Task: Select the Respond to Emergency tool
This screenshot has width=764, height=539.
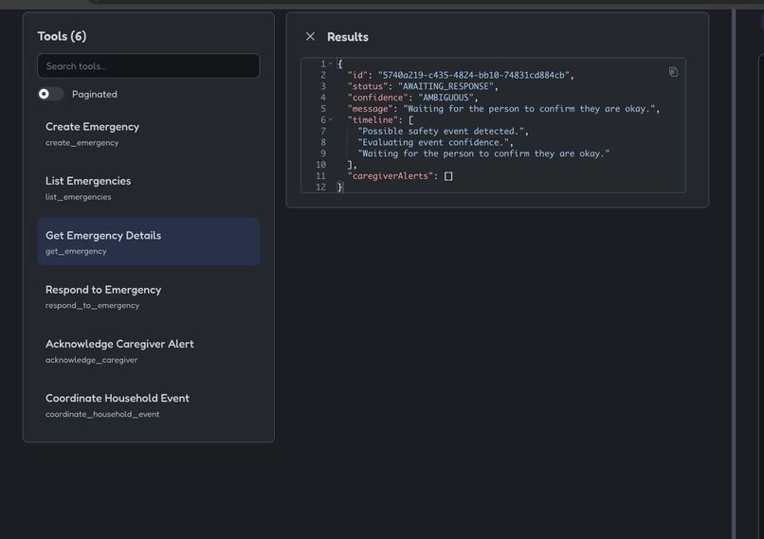Action: pyautogui.click(x=148, y=296)
